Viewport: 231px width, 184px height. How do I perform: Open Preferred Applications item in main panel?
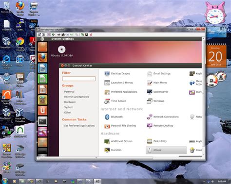(121, 92)
